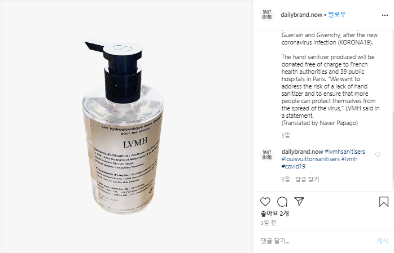This screenshot has height=253, width=394.
Task: Open the #louisvuittonsanitisers hashtag
Action: (x=310, y=159)
